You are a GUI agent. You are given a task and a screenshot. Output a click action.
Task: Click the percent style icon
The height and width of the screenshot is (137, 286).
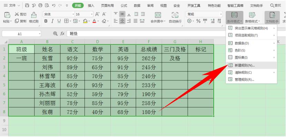click(198, 21)
